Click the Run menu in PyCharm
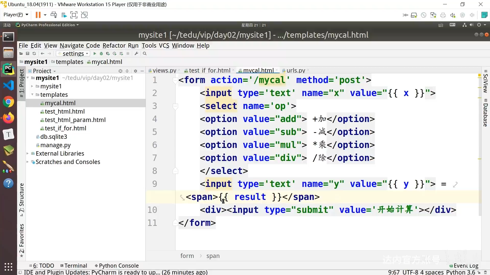Viewport: 490px width, 275px height. tap(133, 45)
